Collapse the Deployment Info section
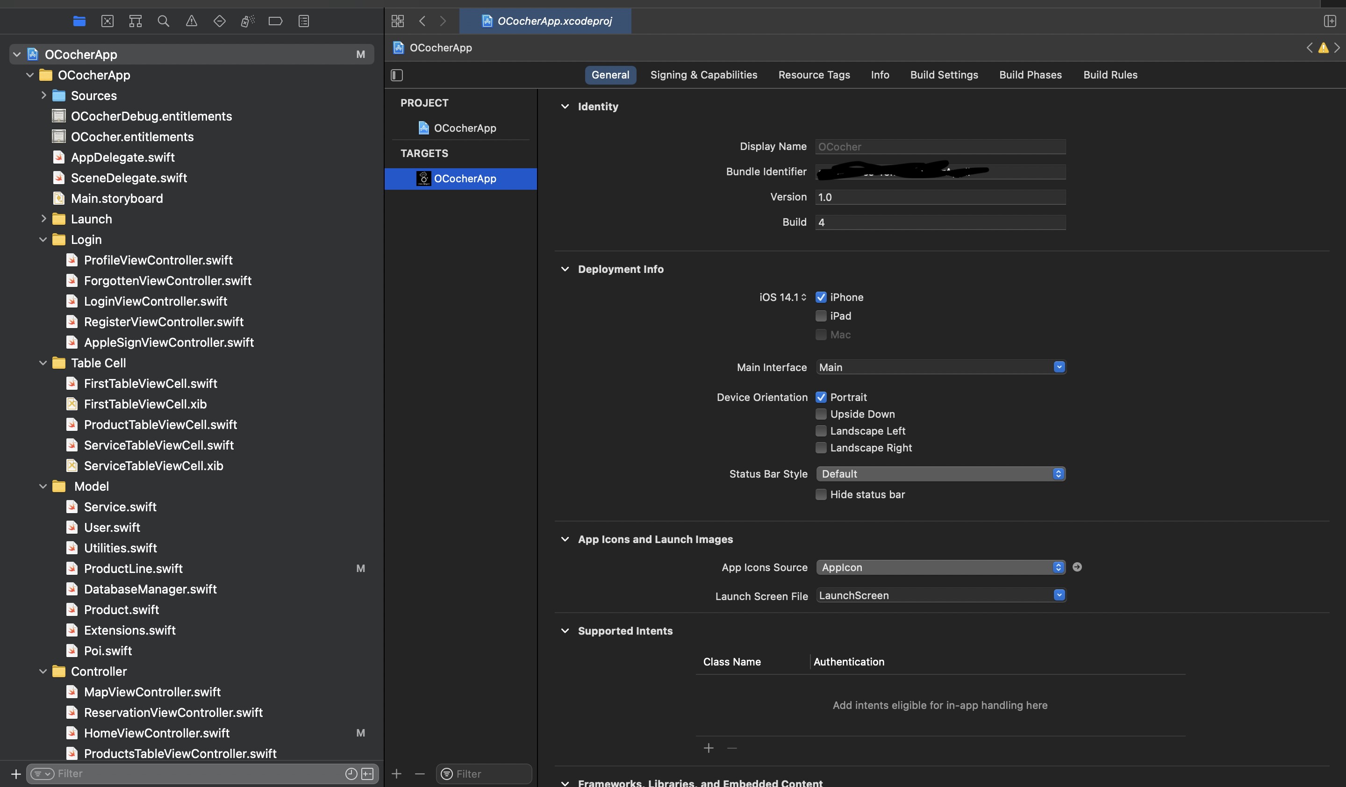This screenshot has height=787, width=1346. click(x=565, y=269)
